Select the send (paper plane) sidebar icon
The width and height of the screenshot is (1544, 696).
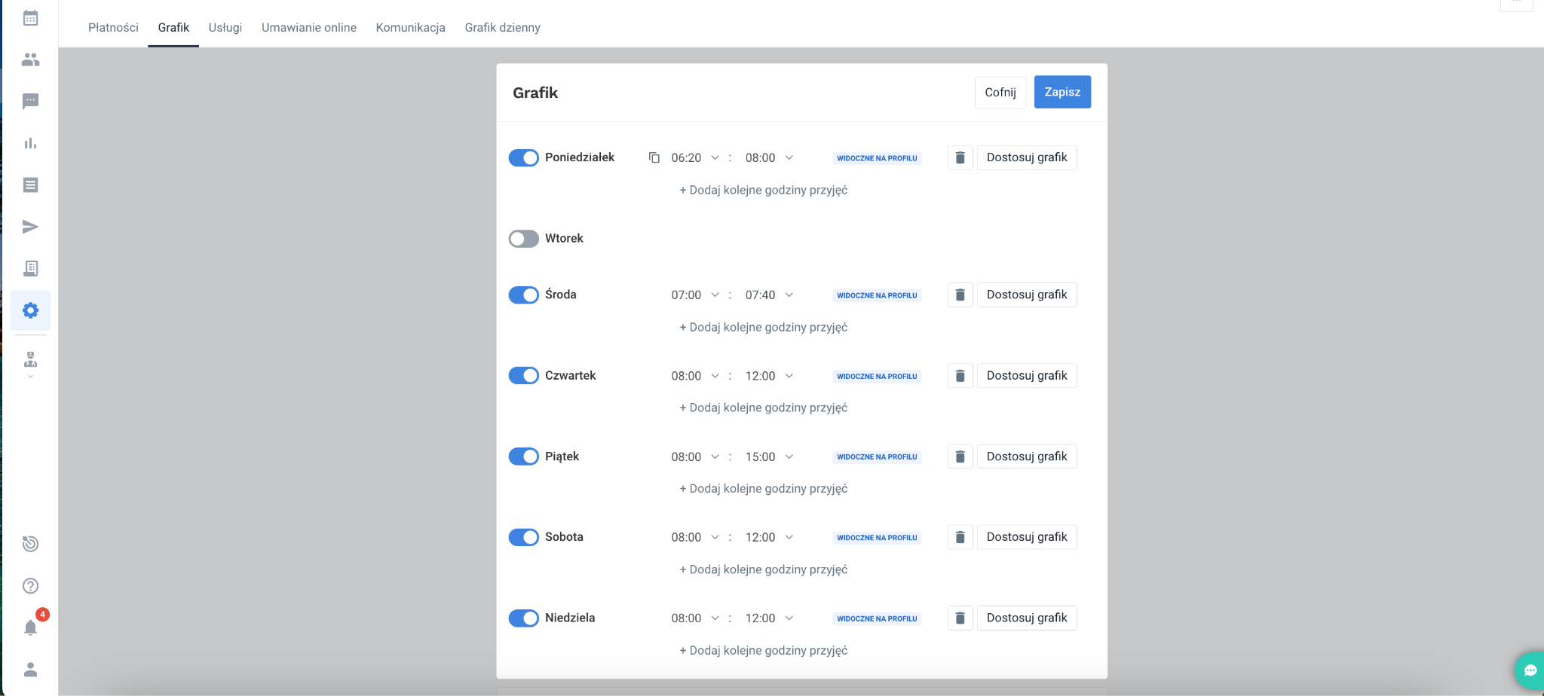tap(30, 227)
